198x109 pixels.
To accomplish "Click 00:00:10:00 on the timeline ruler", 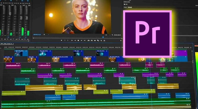I will pos(72,47).
